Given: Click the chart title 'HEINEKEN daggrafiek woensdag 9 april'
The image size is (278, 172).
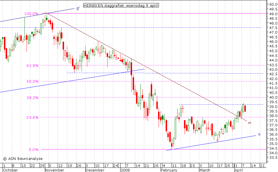Looking at the screenshot, I should pos(121,5).
